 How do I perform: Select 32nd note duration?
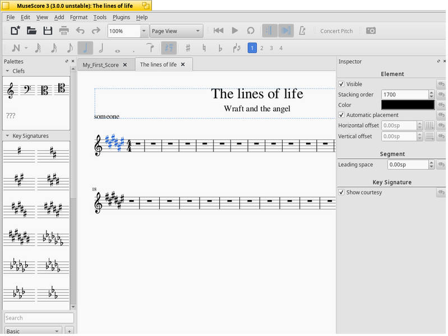(38, 48)
